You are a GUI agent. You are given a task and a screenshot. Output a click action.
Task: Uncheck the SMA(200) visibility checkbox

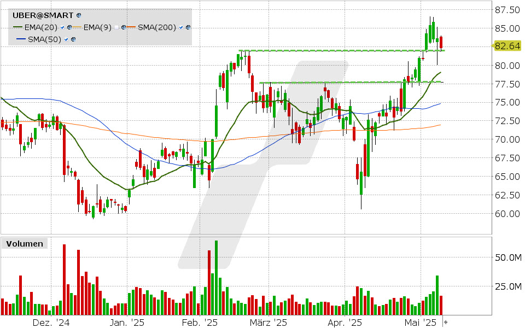[181, 27]
